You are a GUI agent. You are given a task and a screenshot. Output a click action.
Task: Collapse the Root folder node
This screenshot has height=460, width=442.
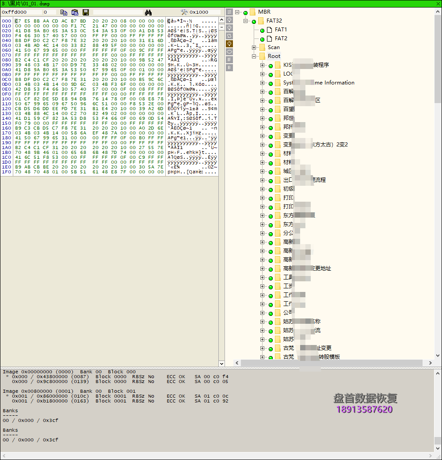click(x=254, y=56)
